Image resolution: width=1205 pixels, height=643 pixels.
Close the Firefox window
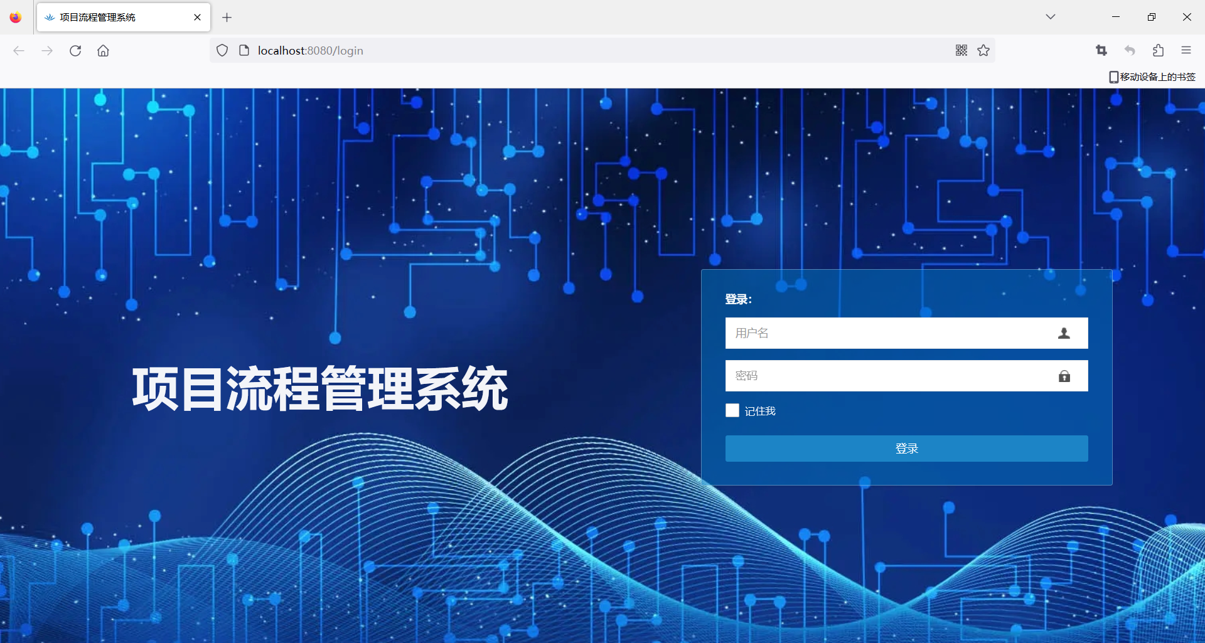pyautogui.click(x=1187, y=17)
